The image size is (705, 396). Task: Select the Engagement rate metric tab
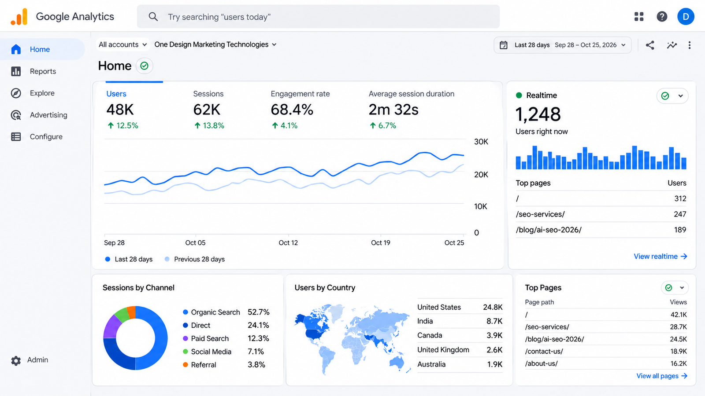point(300,109)
